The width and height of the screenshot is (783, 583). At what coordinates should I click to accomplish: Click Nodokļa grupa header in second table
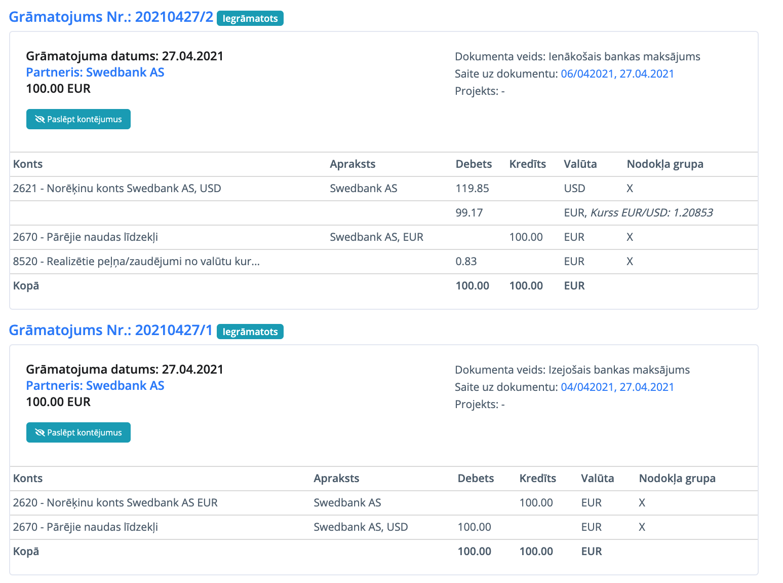click(x=677, y=479)
